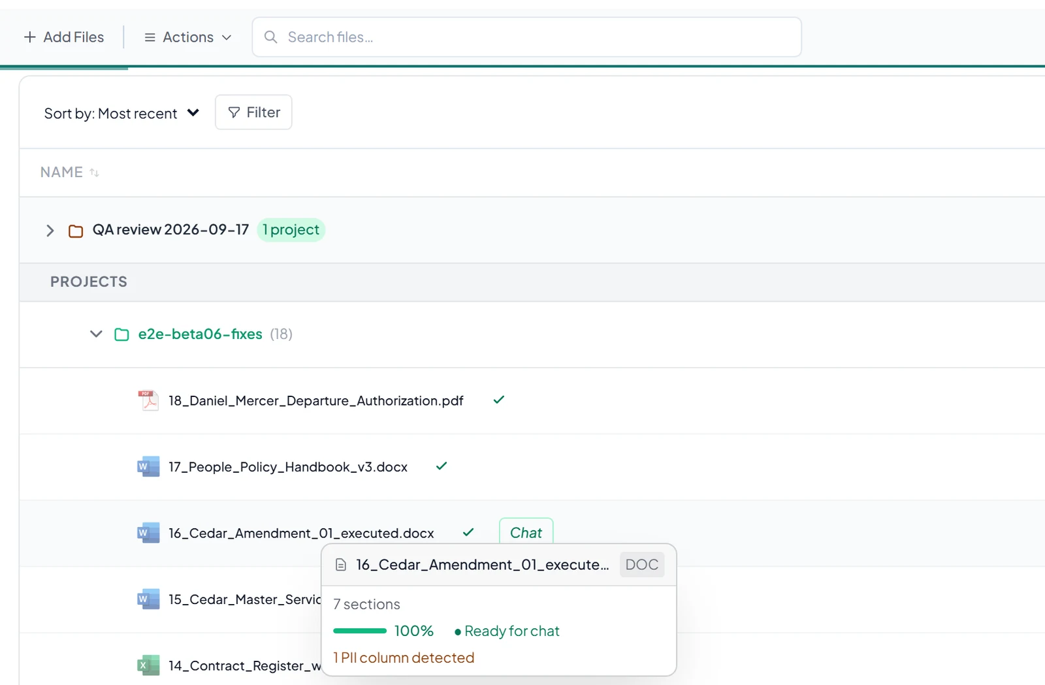Click the checkmark next to 17_People_Policy_Handbook_v3.docx
Viewport: 1045px width, 685px height.
pos(442,466)
